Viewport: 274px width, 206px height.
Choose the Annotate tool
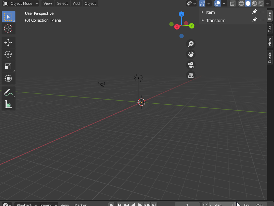click(x=8, y=92)
